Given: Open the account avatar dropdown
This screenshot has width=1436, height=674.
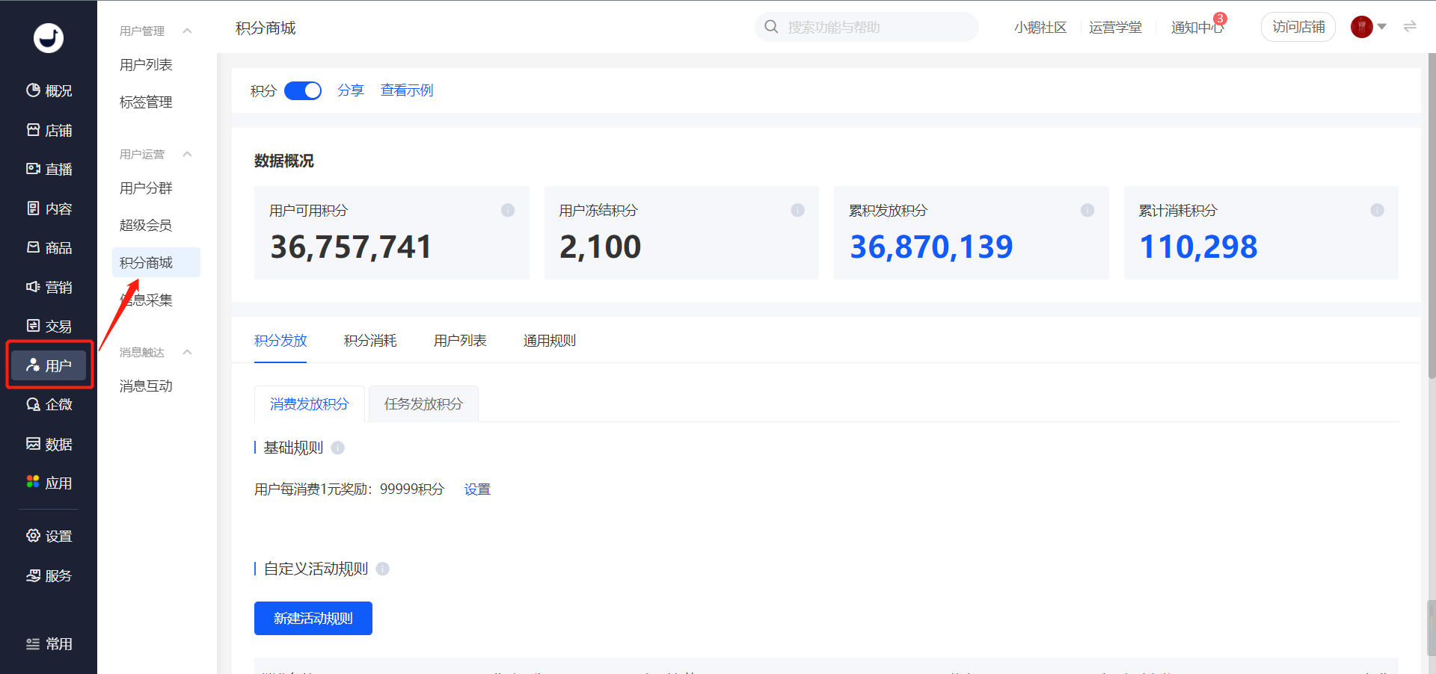Looking at the screenshot, I should 1368,27.
